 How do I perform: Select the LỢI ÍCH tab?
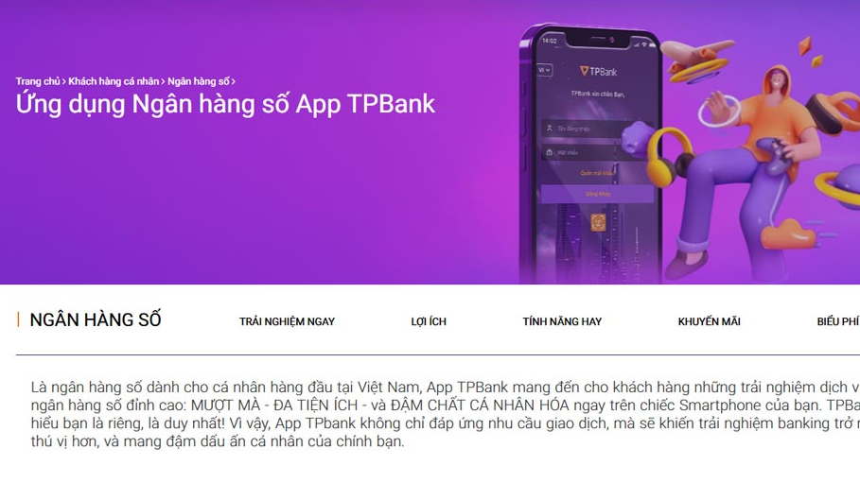[x=429, y=321]
